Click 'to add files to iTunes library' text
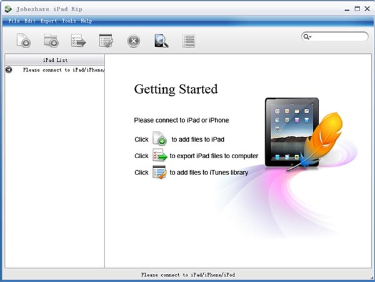The image size is (375, 282). tap(209, 173)
